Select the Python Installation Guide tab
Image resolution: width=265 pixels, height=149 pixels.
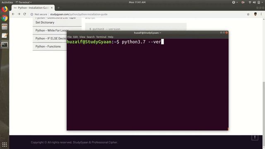(33, 8)
